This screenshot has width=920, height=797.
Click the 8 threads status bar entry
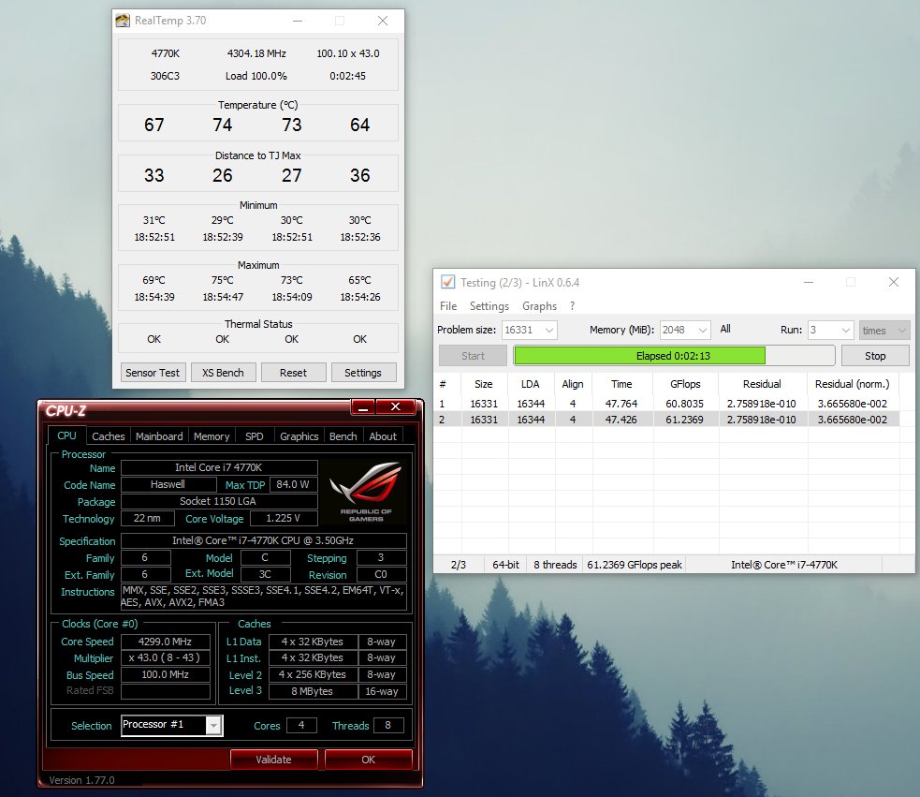(555, 565)
